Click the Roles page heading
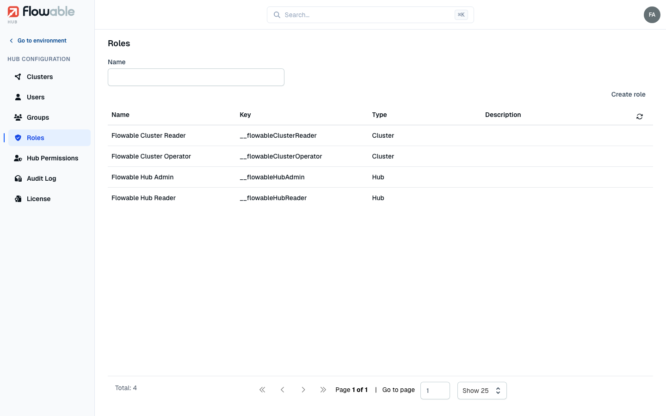The width and height of the screenshot is (666, 416). (119, 43)
